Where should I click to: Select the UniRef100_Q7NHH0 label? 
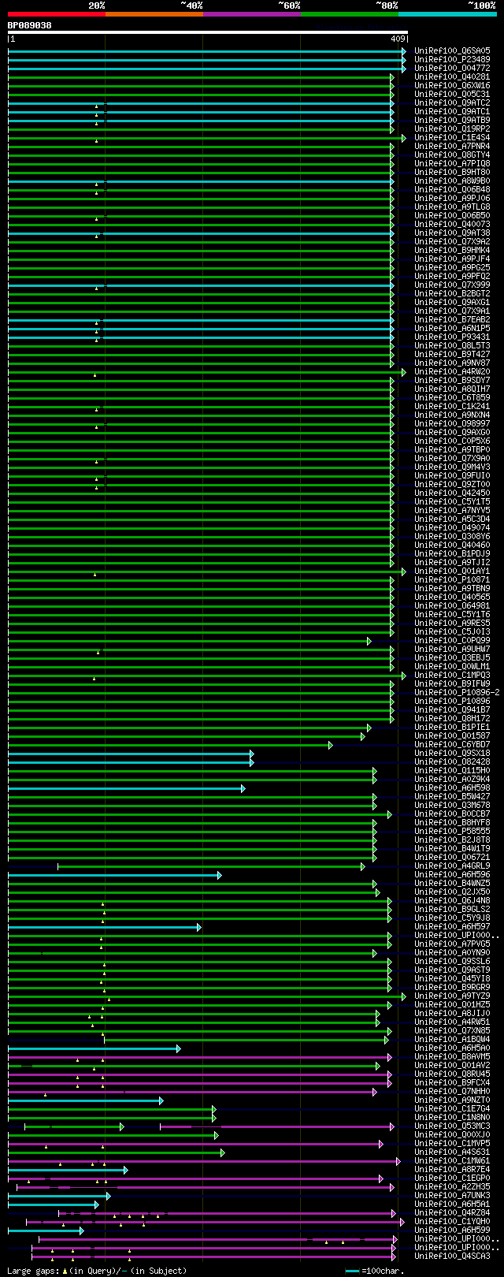pyautogui.click(x=452, y=1092)
